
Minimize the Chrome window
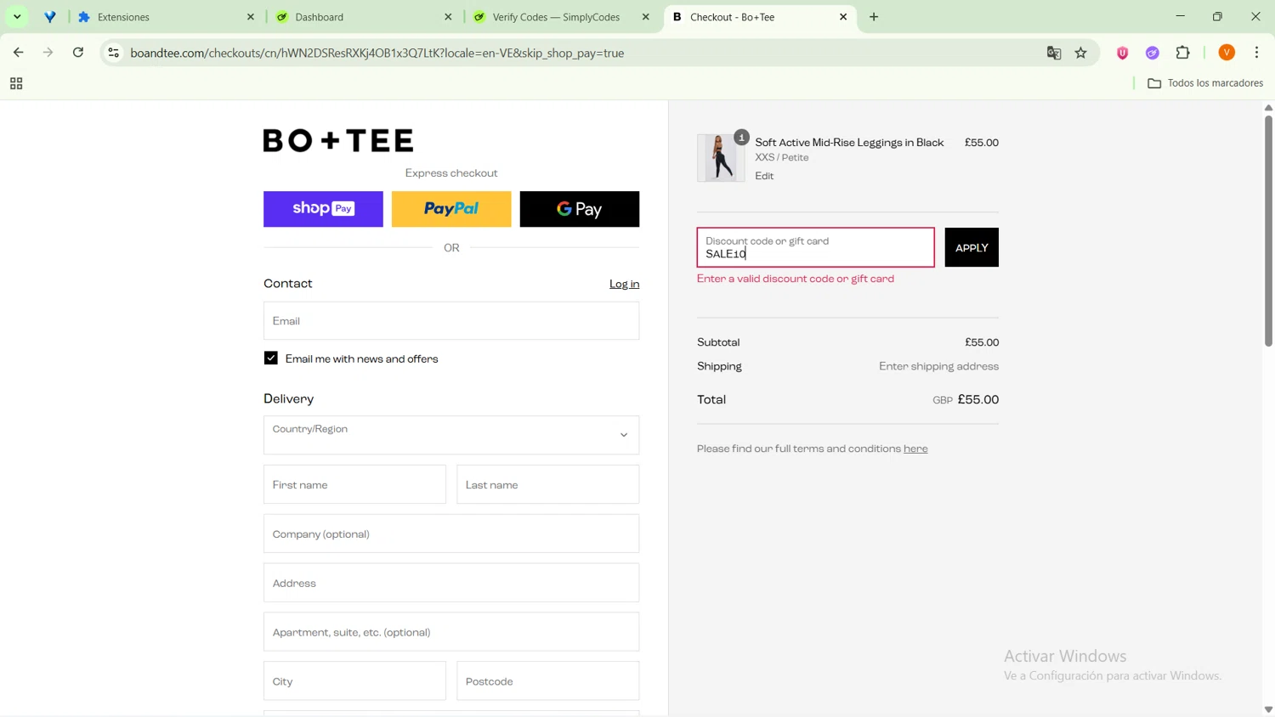point(1180,16)
